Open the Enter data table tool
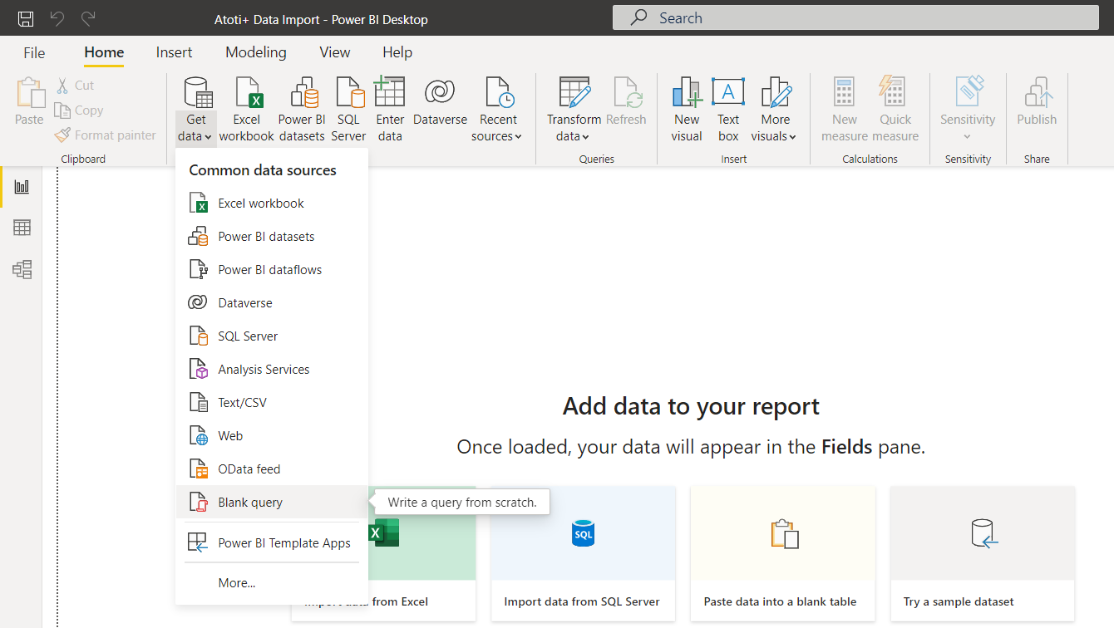This screenshot has width=1114, height=628. [390, 110]
